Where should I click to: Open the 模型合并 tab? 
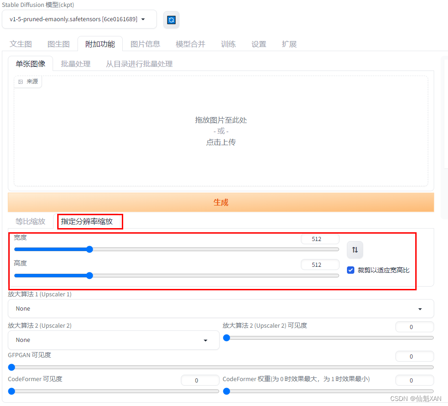coord(190,44)
